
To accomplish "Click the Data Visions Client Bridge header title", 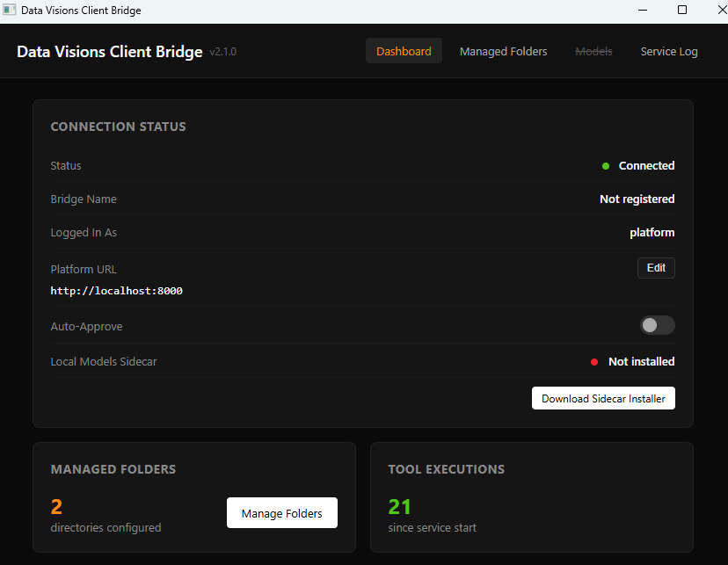I will (110, 52).
